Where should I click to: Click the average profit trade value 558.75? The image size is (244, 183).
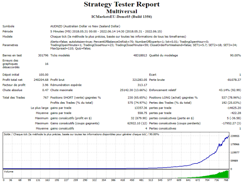[x=142, y=113]
